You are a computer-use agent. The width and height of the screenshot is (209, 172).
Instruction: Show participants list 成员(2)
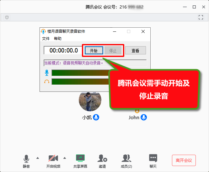[x=126, y=158]
